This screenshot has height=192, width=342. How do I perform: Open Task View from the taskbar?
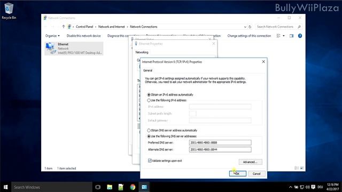click(x=98, y=187)
